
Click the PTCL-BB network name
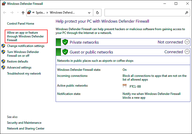coord(135,87)
